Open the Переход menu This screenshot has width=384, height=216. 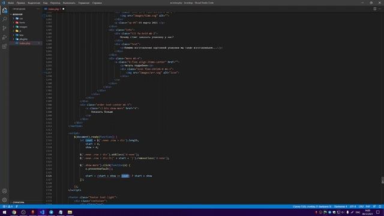click(x=55, y=3)
